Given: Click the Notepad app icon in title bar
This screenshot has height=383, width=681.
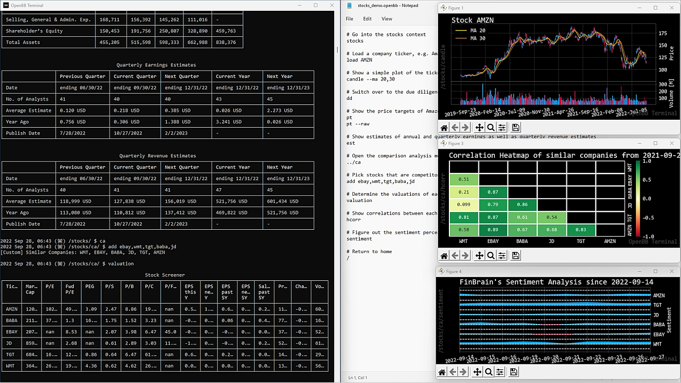Looking at the screenshot, I should click(x=350, y=5).
